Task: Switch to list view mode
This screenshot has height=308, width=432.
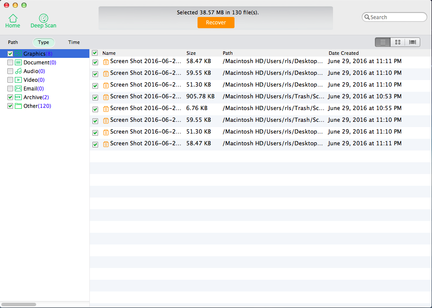Action: tap(383, 42)
